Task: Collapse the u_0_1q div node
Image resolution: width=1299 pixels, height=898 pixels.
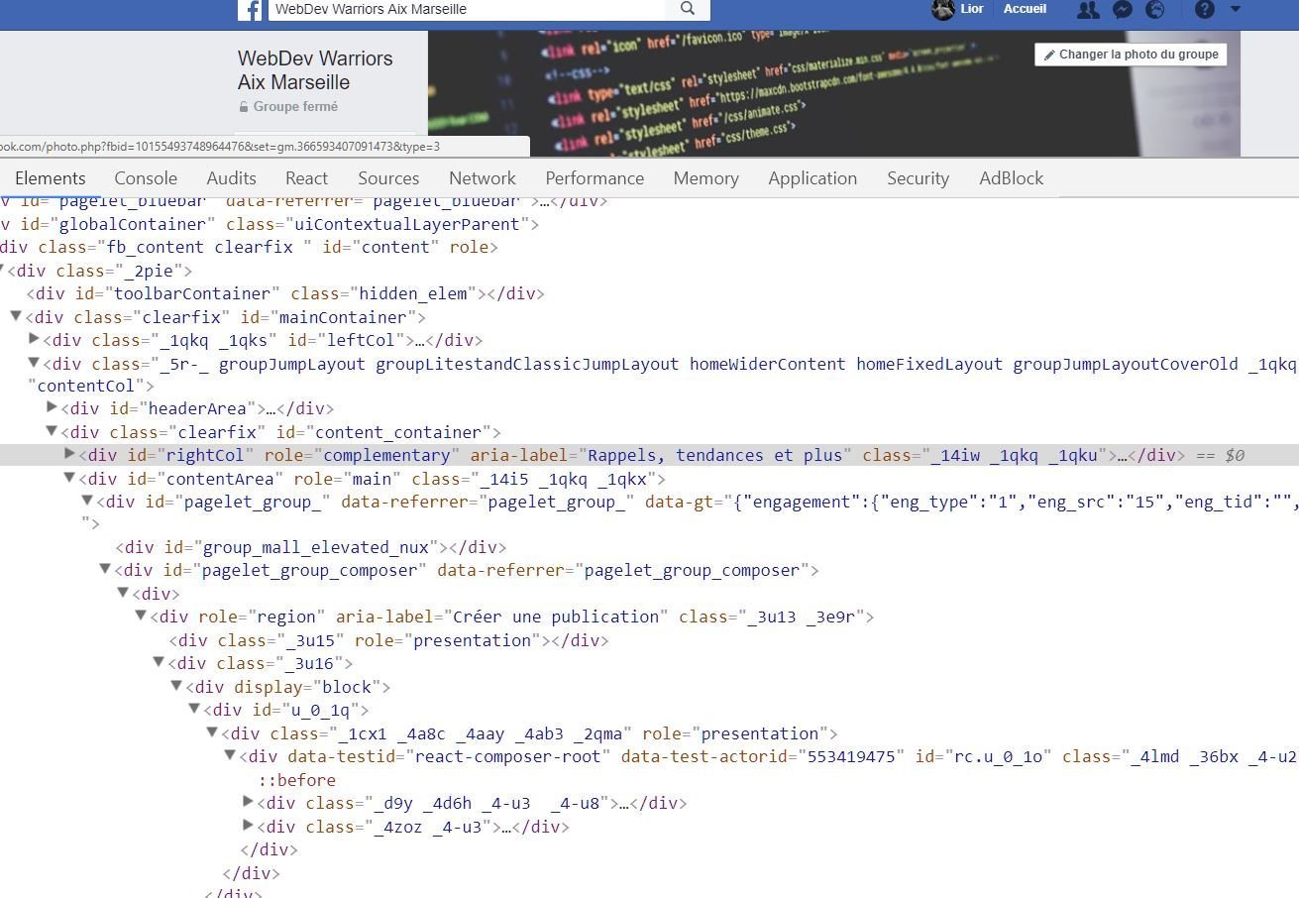Action: (x=194, y=709)
